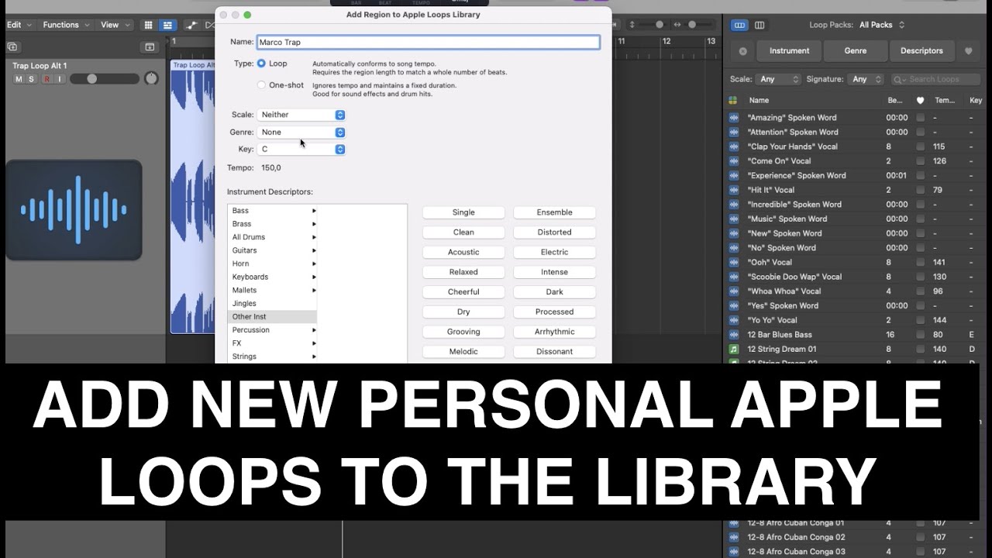Click volume slider on Trap Loop Alt 1
Screen dimensions: 992x558
pyautogui.click(x=104, y=79)
